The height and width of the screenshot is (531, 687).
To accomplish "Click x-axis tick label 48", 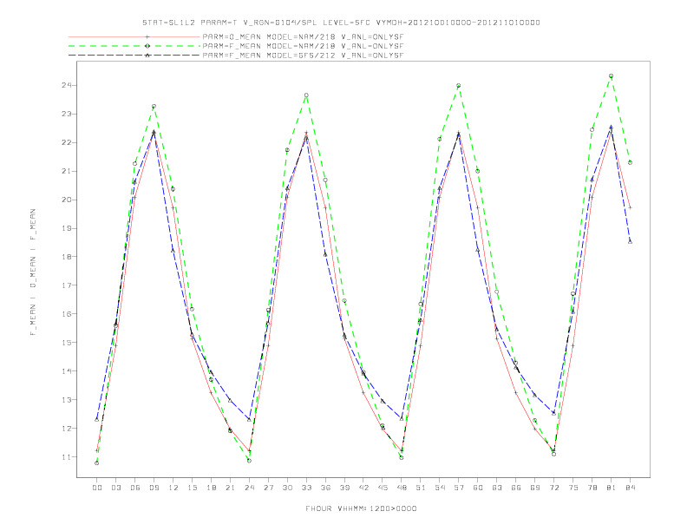I will (402, 488).
